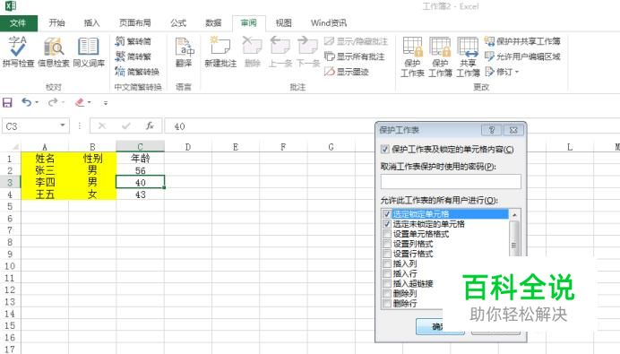This screenshot has width=620, height=354.
Task: Redo the last action
Action: point(52,102)
